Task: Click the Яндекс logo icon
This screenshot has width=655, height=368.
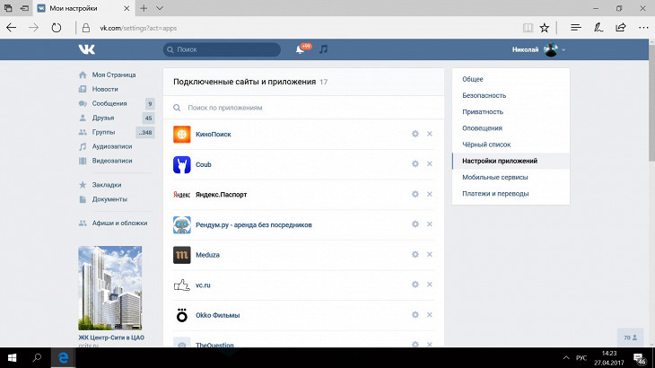Action: click(x=182, y=195)
